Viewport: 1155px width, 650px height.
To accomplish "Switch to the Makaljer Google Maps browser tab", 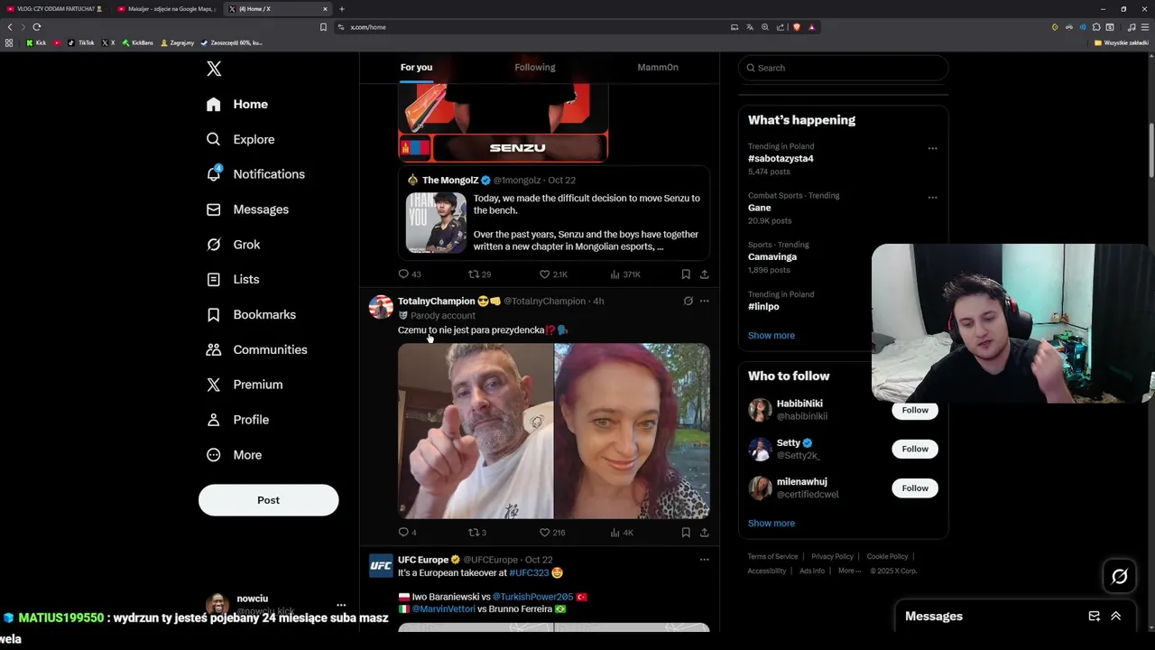I will click(167, 9).
